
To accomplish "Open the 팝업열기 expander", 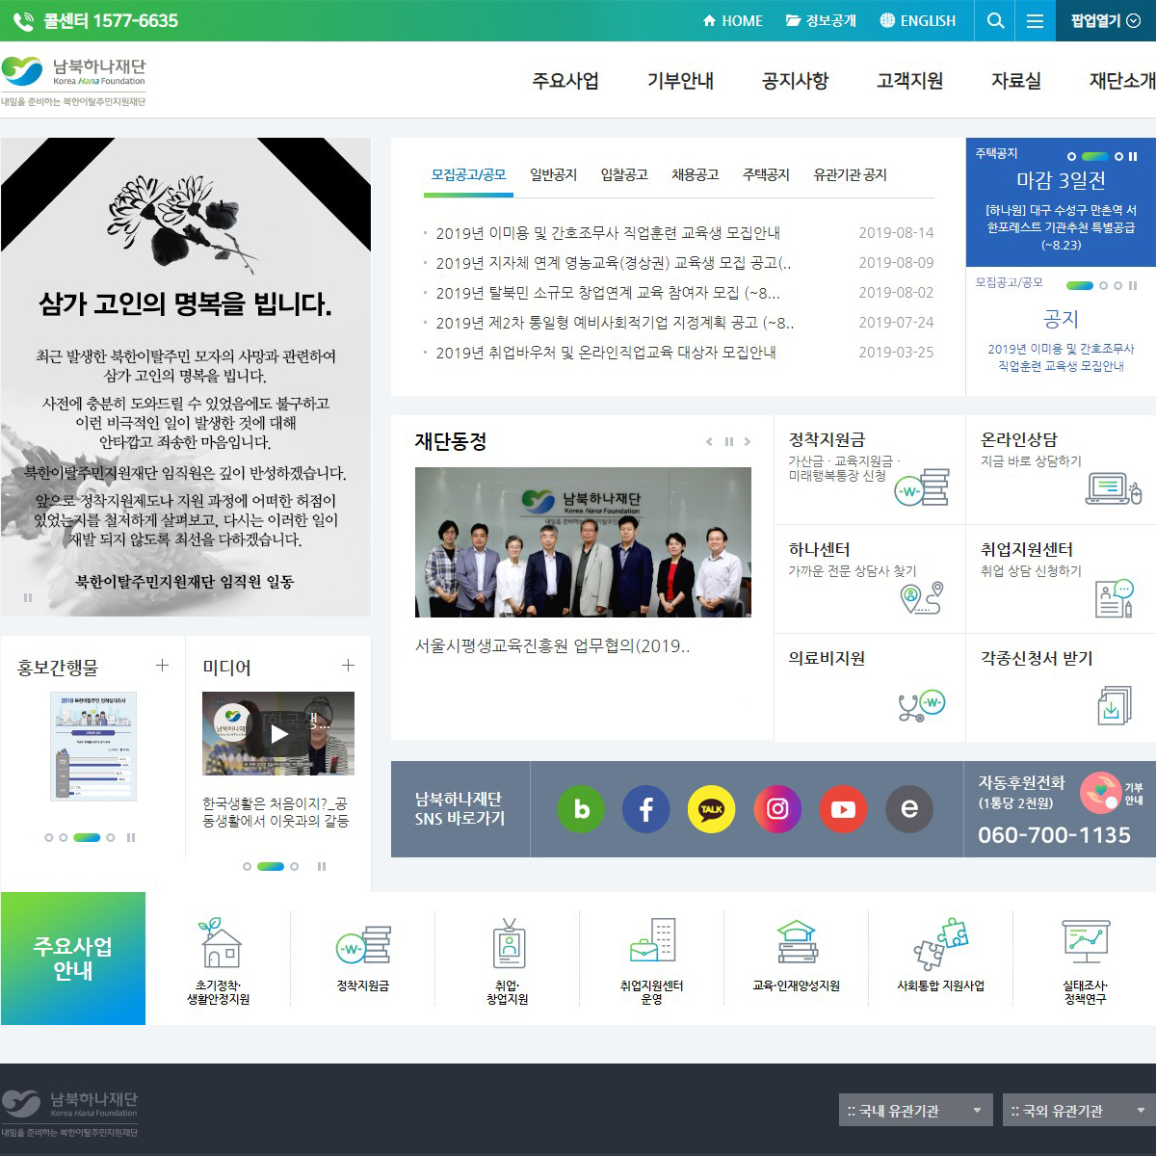I will click(1104, 21).
